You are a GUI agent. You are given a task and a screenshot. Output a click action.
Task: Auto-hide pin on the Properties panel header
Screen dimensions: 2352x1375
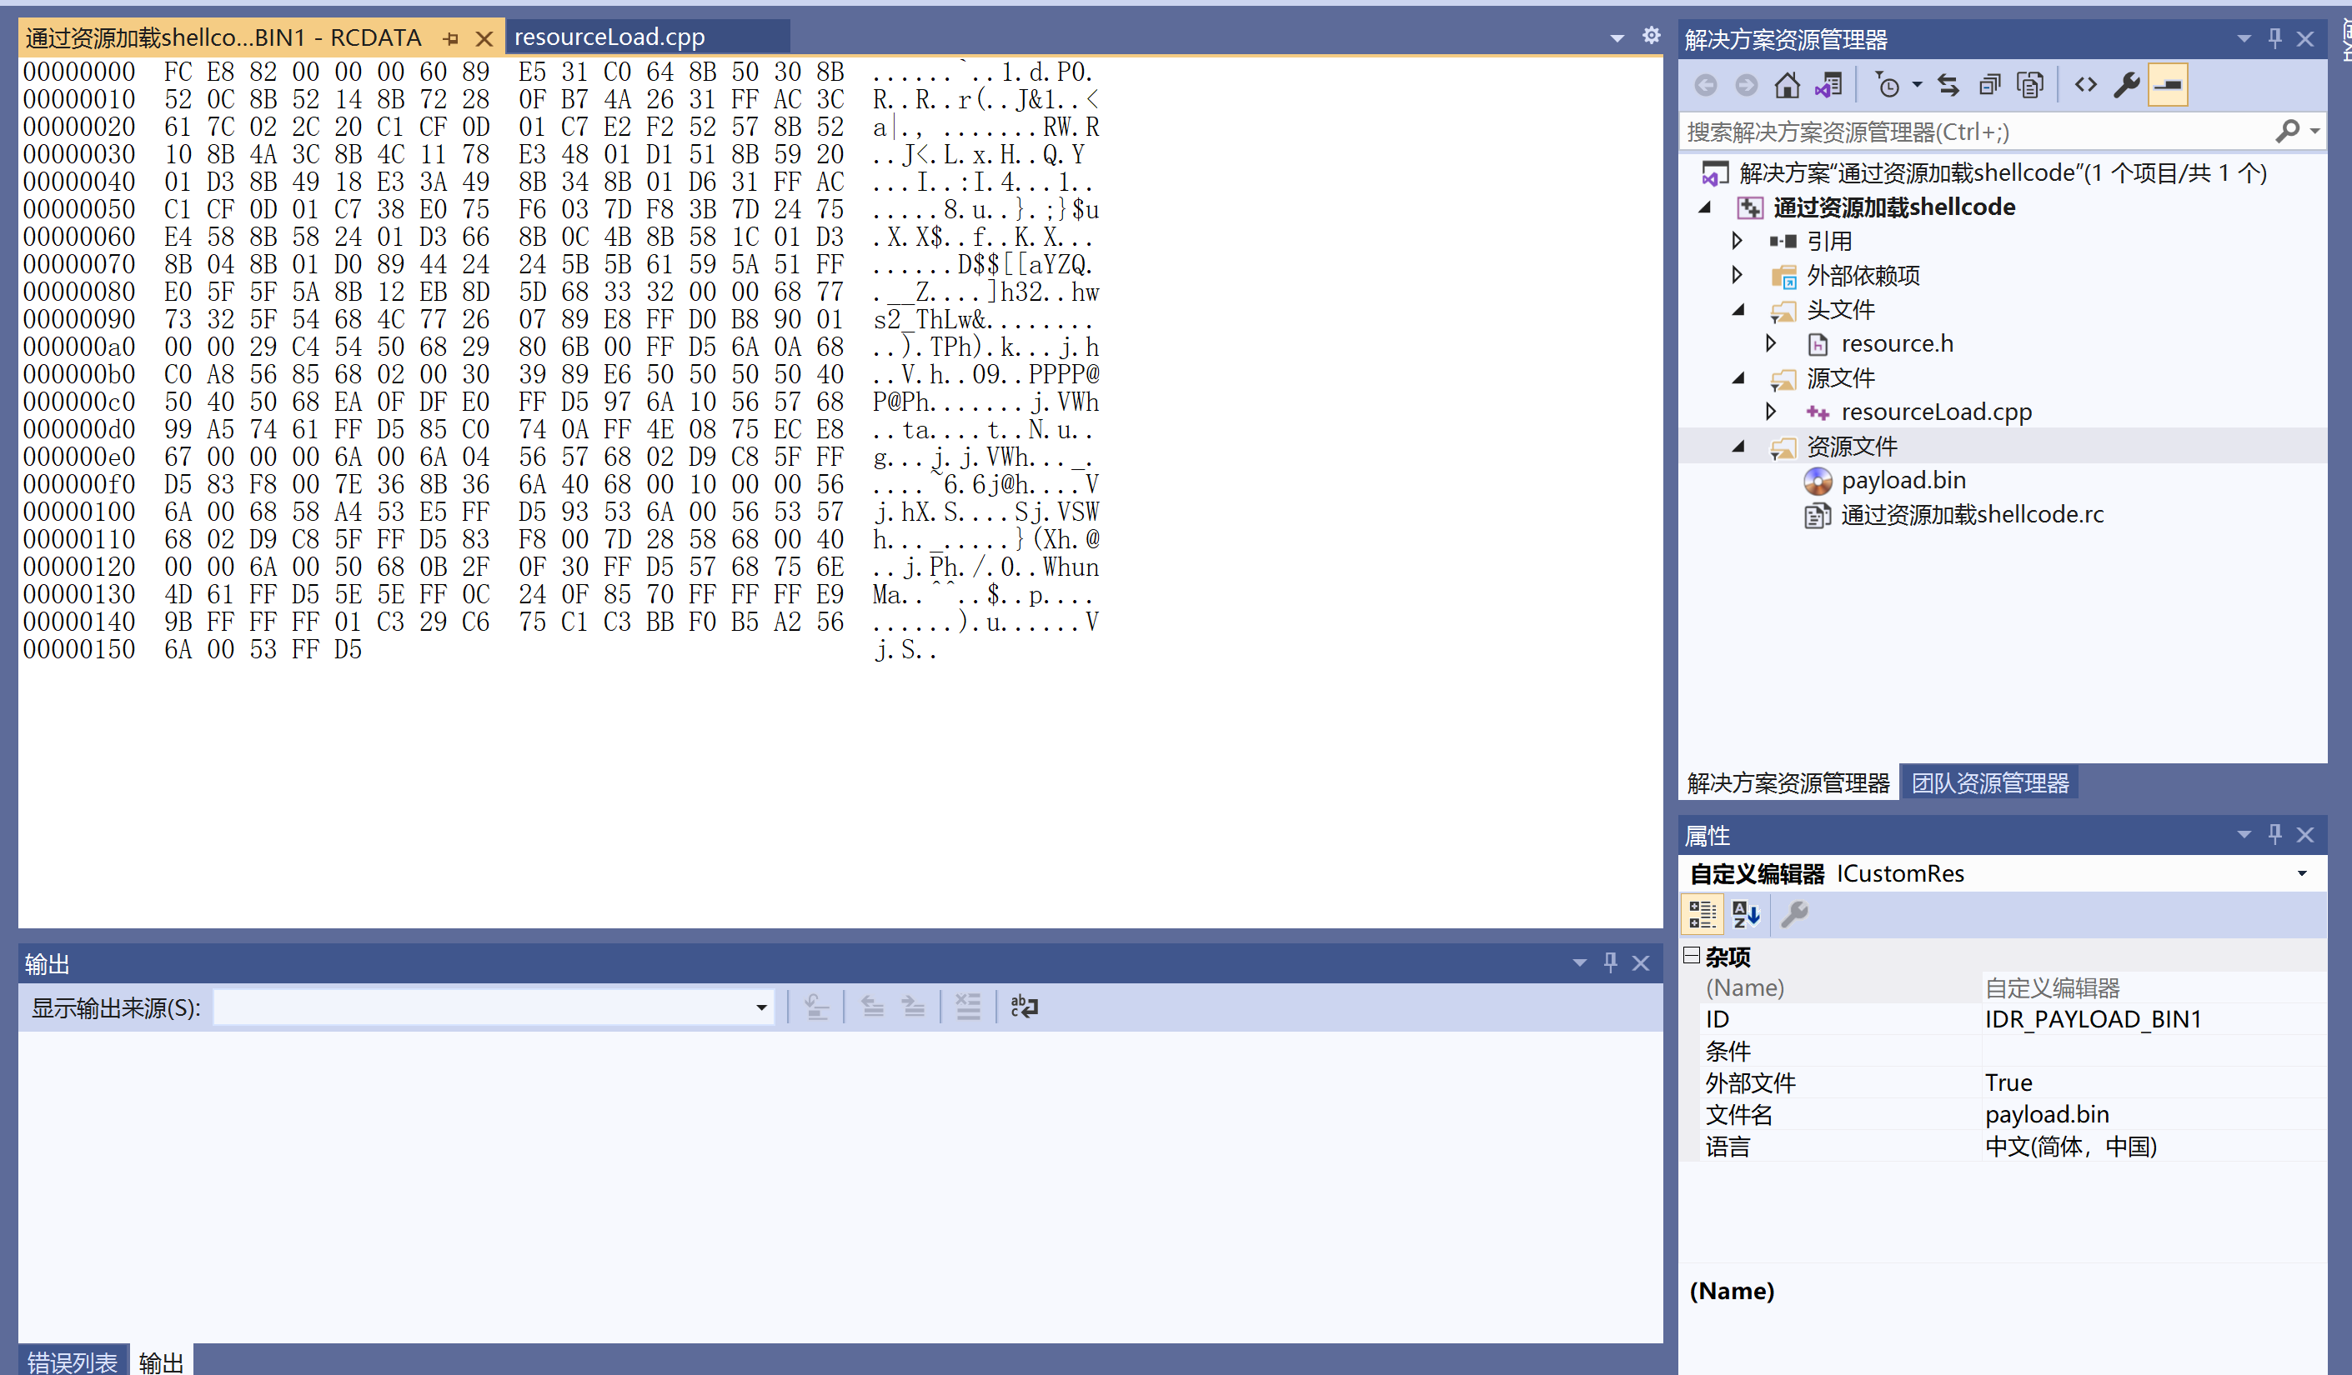2274,834
